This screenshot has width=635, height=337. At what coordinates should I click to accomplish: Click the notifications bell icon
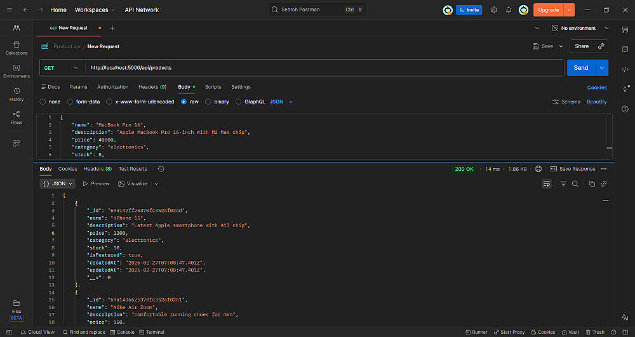click(x=508, y=10)
